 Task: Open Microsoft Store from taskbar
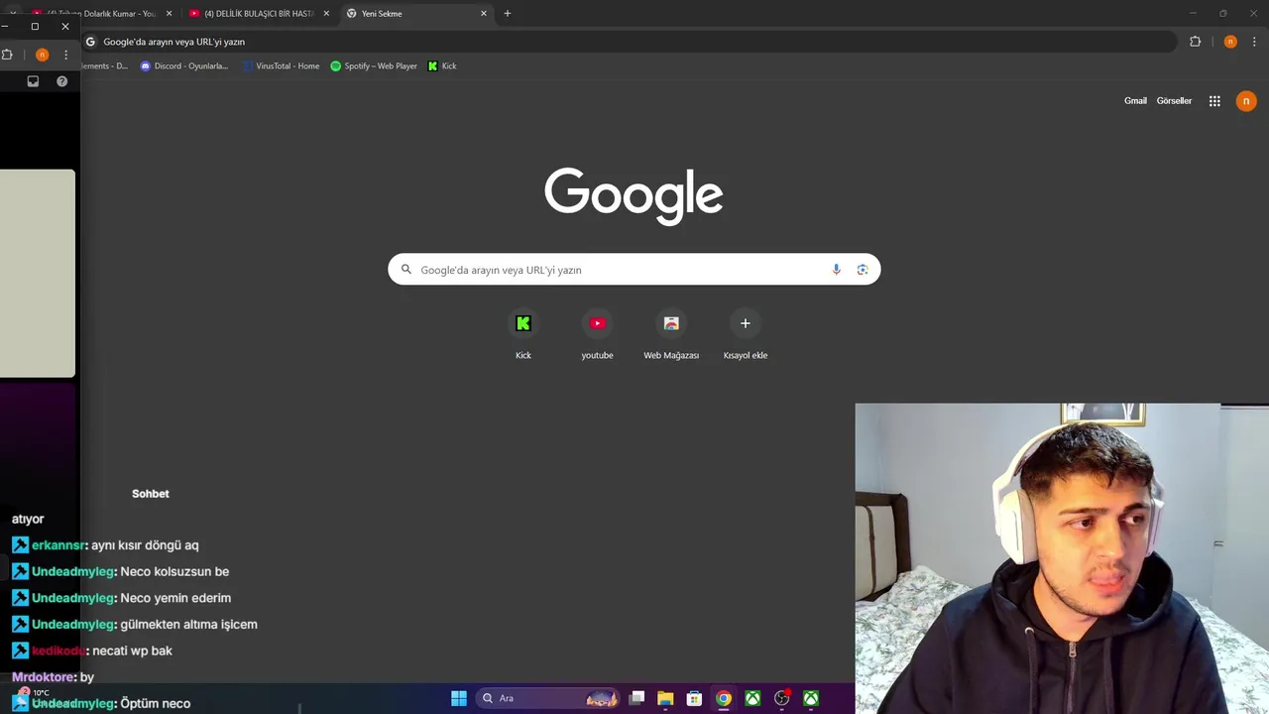pyautogui.click(x=694, y=698)
